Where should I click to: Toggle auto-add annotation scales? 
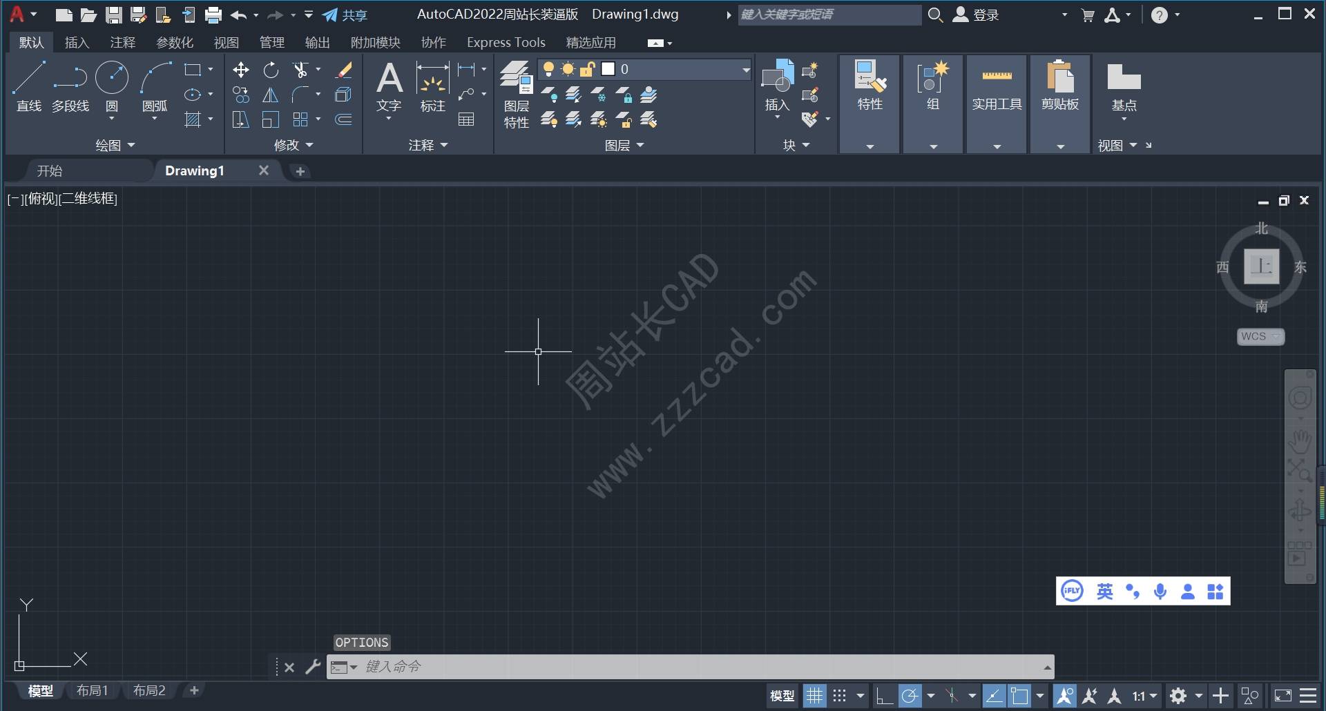pos(1090,696)
